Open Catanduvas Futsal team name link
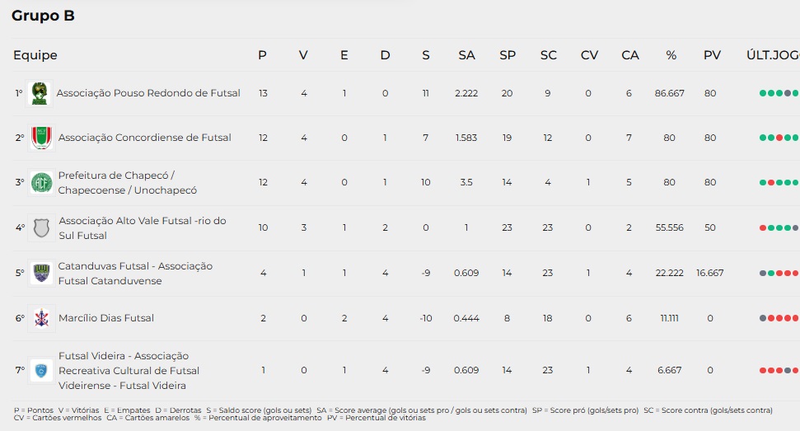Screen dimensions: 800x431 click(x=135, y=274)
